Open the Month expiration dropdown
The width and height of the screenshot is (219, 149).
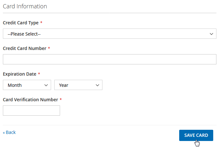(x=27, y=85)
